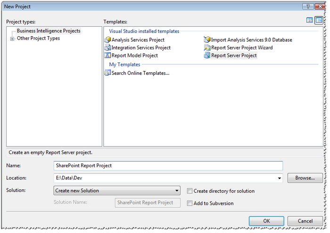Select the Report Server Project icon
The width and height of the screenshot is (330, 233).
[207, 55]
